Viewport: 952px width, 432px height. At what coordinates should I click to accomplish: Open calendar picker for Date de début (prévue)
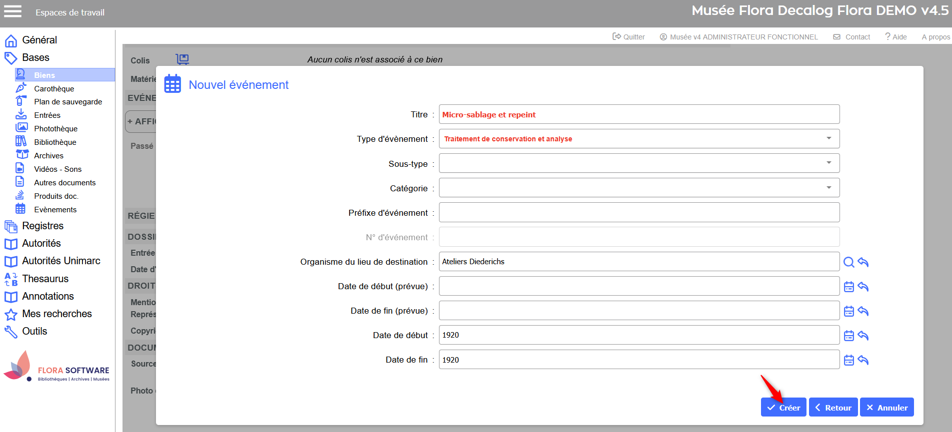pos(848,287)
